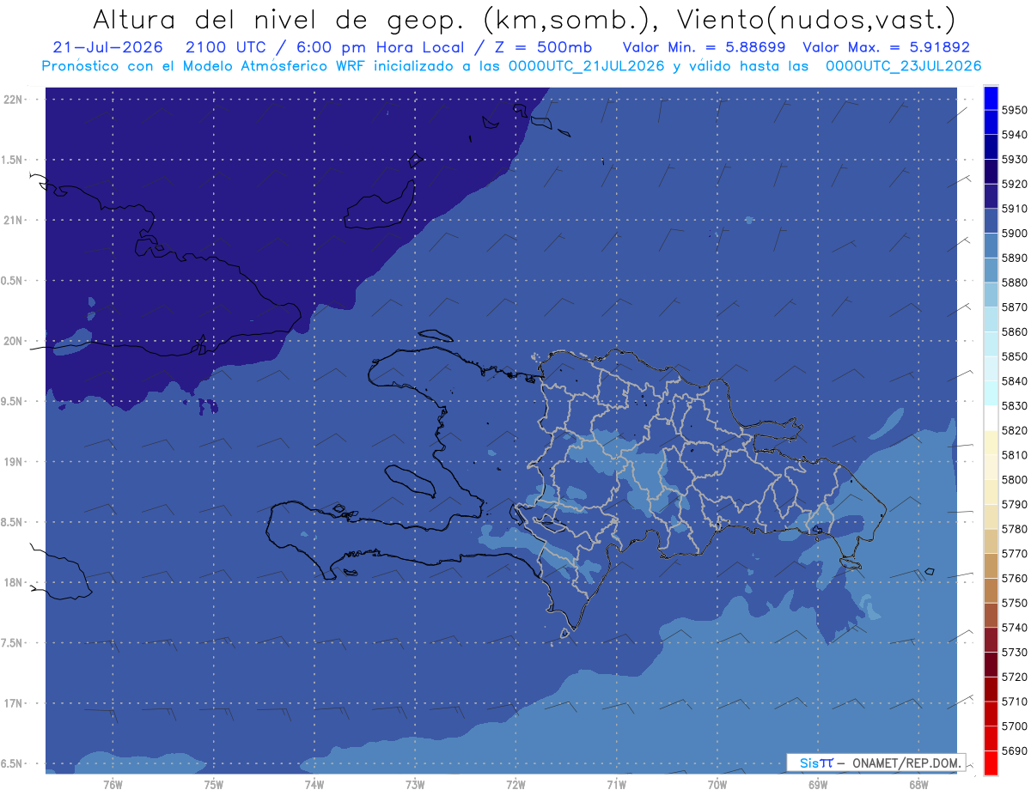This screenshot has width=1031, height=796.
Task: Click the "21N" latitude label
Action: tap(14, 220)
